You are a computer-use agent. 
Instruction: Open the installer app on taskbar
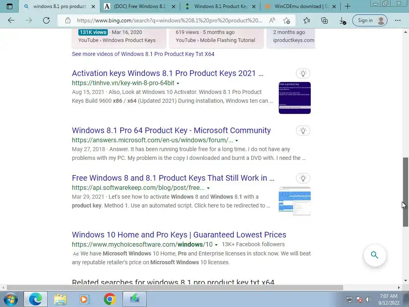point(135,299)
